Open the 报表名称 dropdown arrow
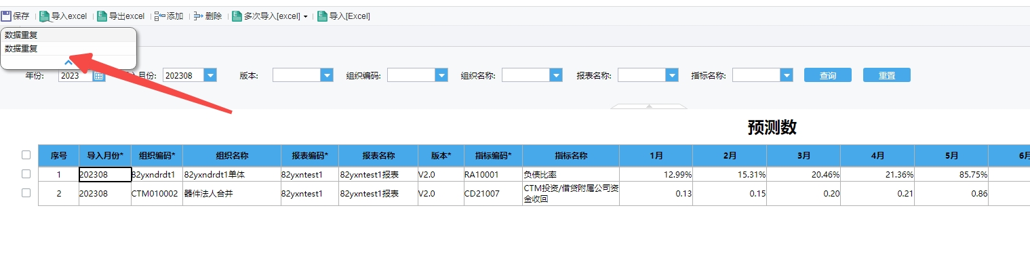The width and height of the screenshot is (1030, 265). (672, 75)
